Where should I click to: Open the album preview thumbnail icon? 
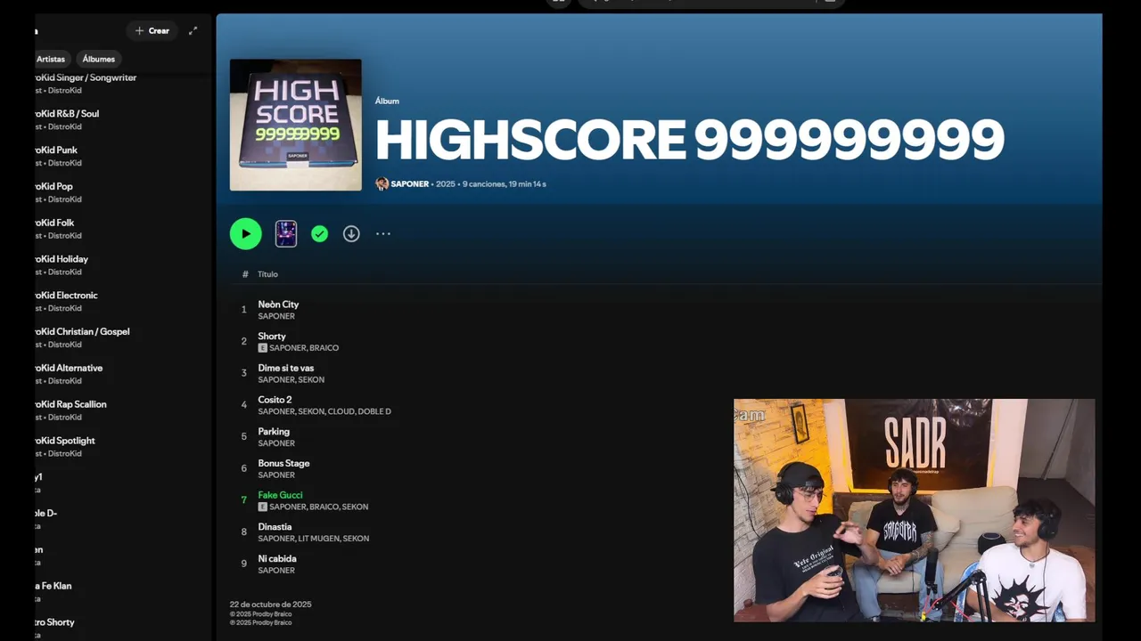pyautogui.click(x=286, y=233)
